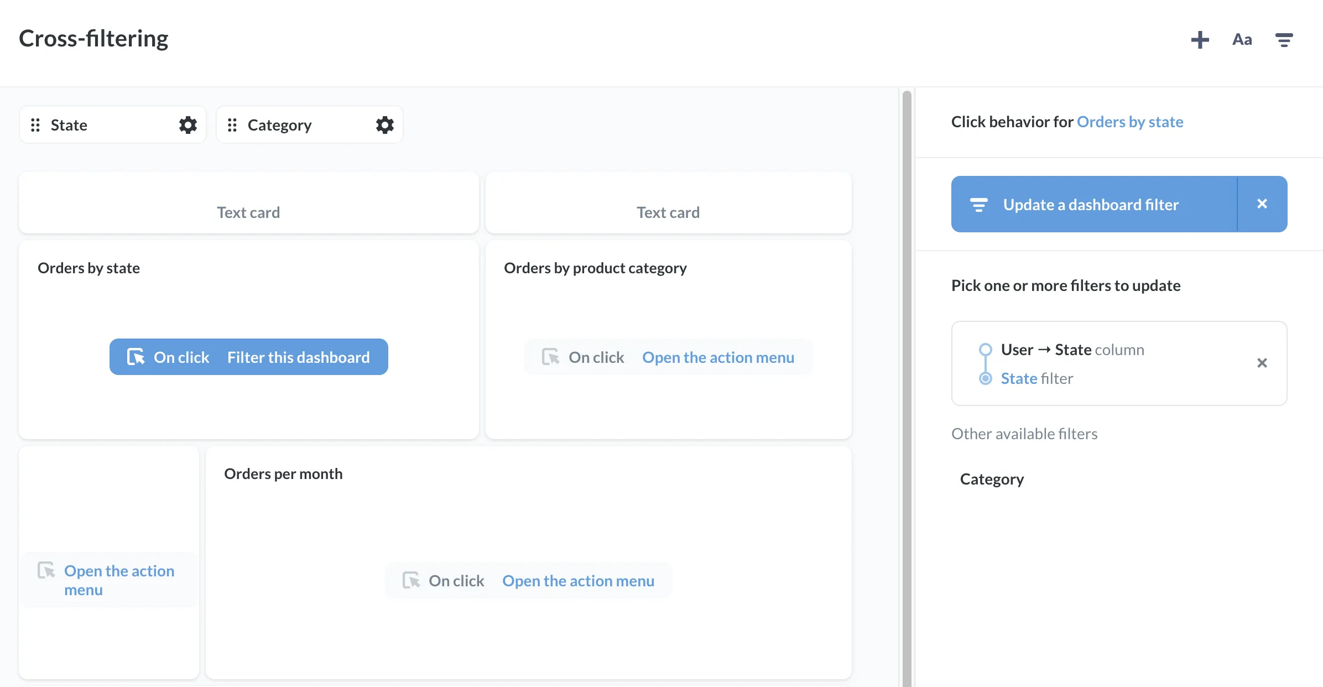
Task: Remove the State filter mapping with the X
Action: pos(1262,363)
